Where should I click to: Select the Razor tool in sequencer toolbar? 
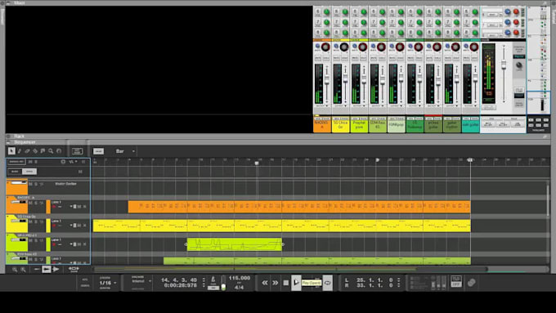35,151
